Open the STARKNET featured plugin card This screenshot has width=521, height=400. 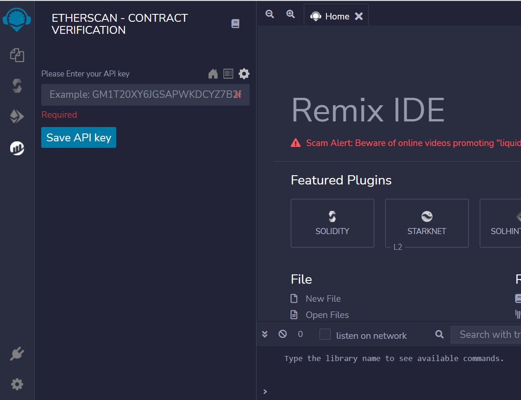pyautogui.click(x=427, y=223)
